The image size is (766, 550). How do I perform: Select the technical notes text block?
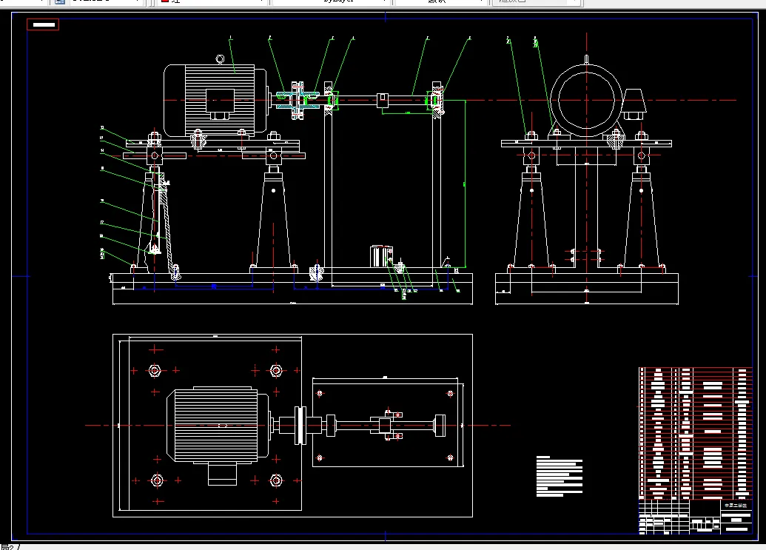[560, 476]
